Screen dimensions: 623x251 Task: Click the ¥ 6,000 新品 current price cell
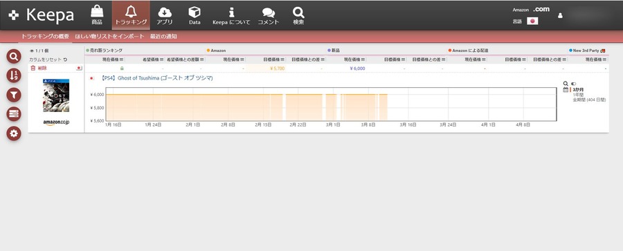(357, 68)
